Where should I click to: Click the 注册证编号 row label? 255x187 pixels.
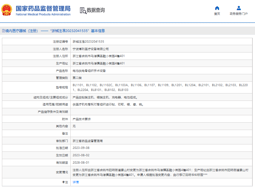60,42
